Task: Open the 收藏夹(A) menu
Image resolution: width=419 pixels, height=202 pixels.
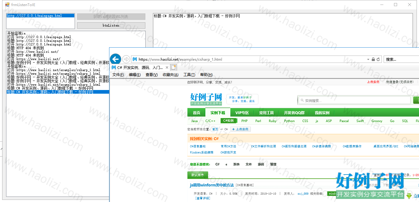Action: click(170, 75)
